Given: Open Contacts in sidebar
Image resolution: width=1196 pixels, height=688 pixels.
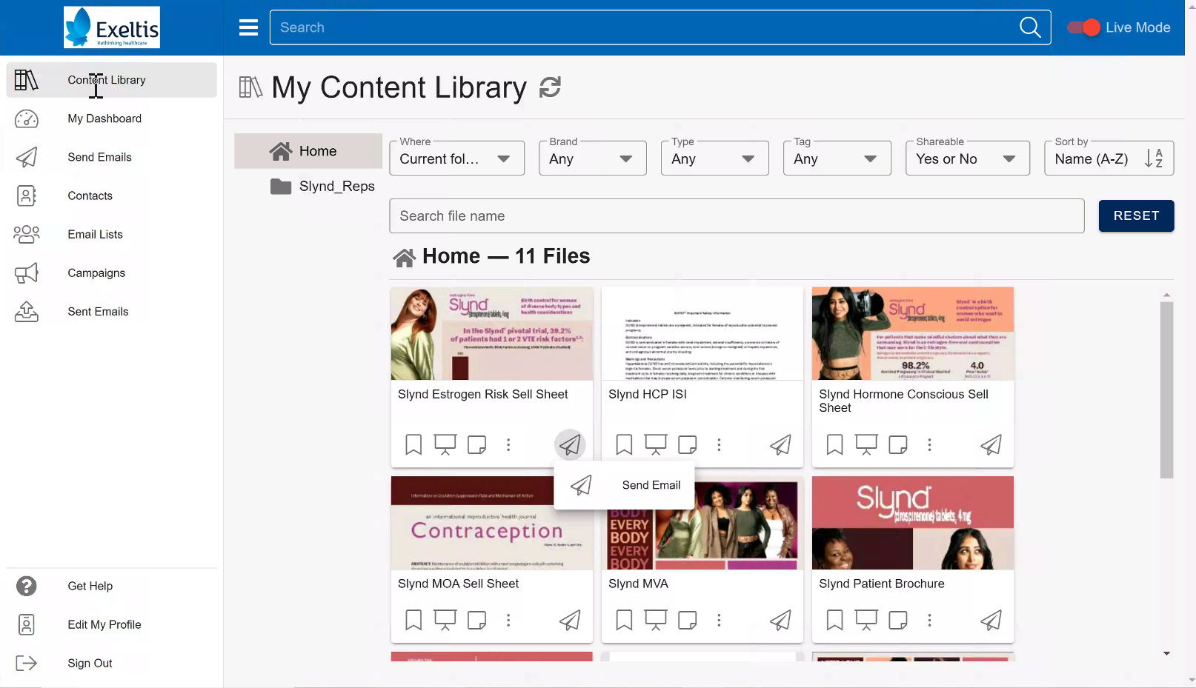Looking at the screenshot, I should tap(112, 196).
